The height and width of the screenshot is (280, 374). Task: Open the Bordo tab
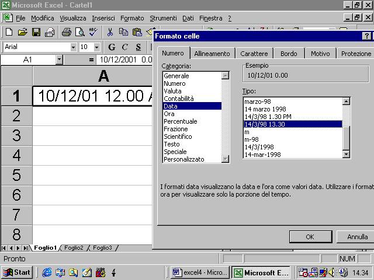(x=289, y=54)
